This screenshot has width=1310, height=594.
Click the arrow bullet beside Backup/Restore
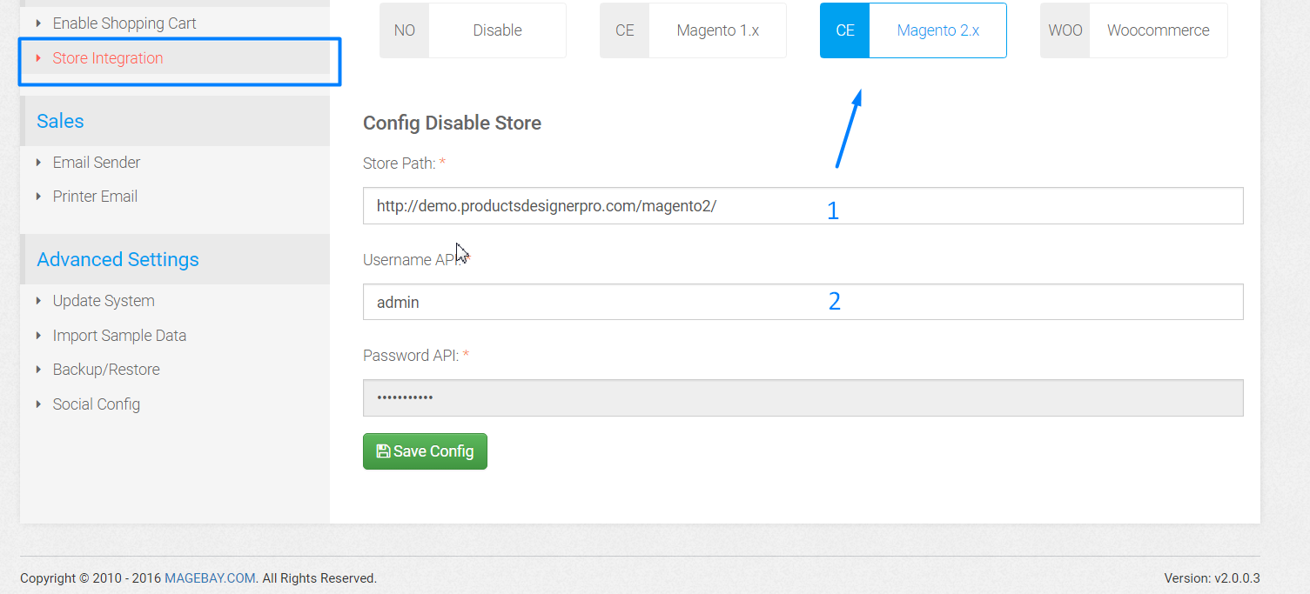pos(38,370)
